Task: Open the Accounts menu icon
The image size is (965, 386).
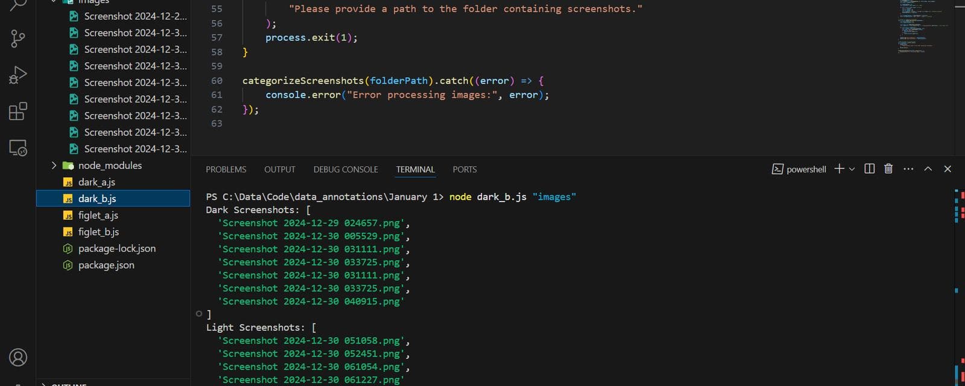Action: click(18, 358)
